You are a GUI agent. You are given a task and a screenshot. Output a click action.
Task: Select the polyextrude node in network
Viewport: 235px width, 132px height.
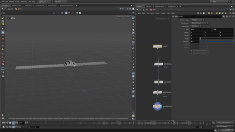tap(158, 106)
